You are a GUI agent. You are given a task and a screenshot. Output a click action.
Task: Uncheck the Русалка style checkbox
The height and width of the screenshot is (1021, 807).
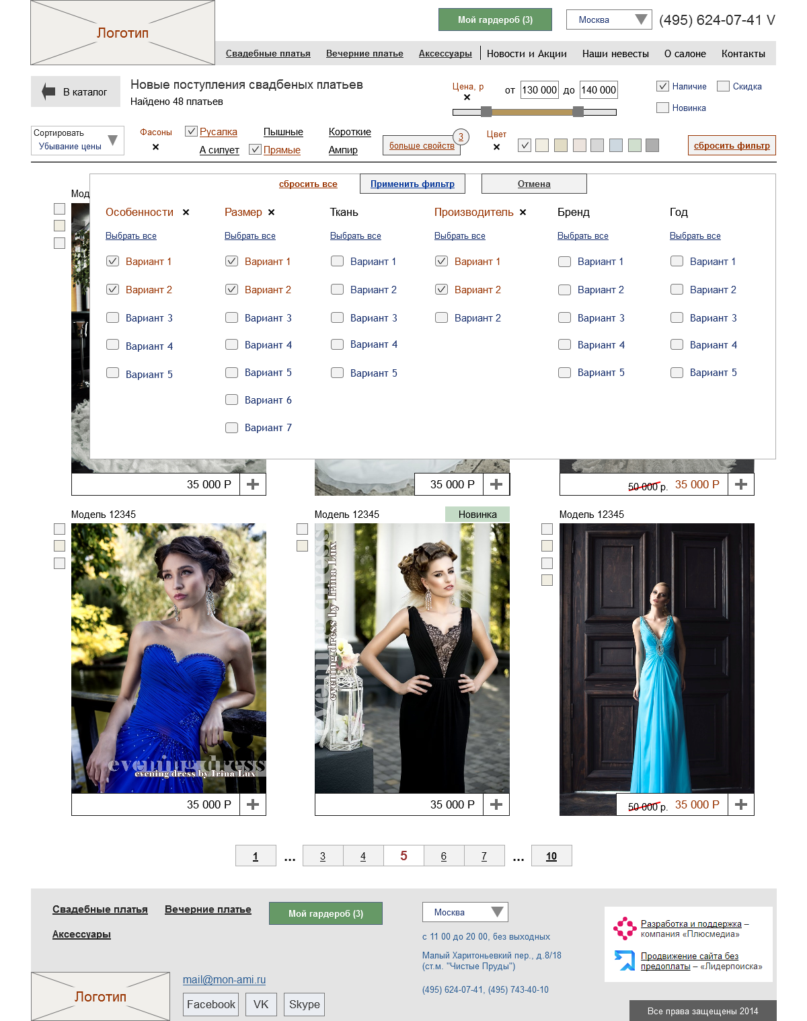191,131
